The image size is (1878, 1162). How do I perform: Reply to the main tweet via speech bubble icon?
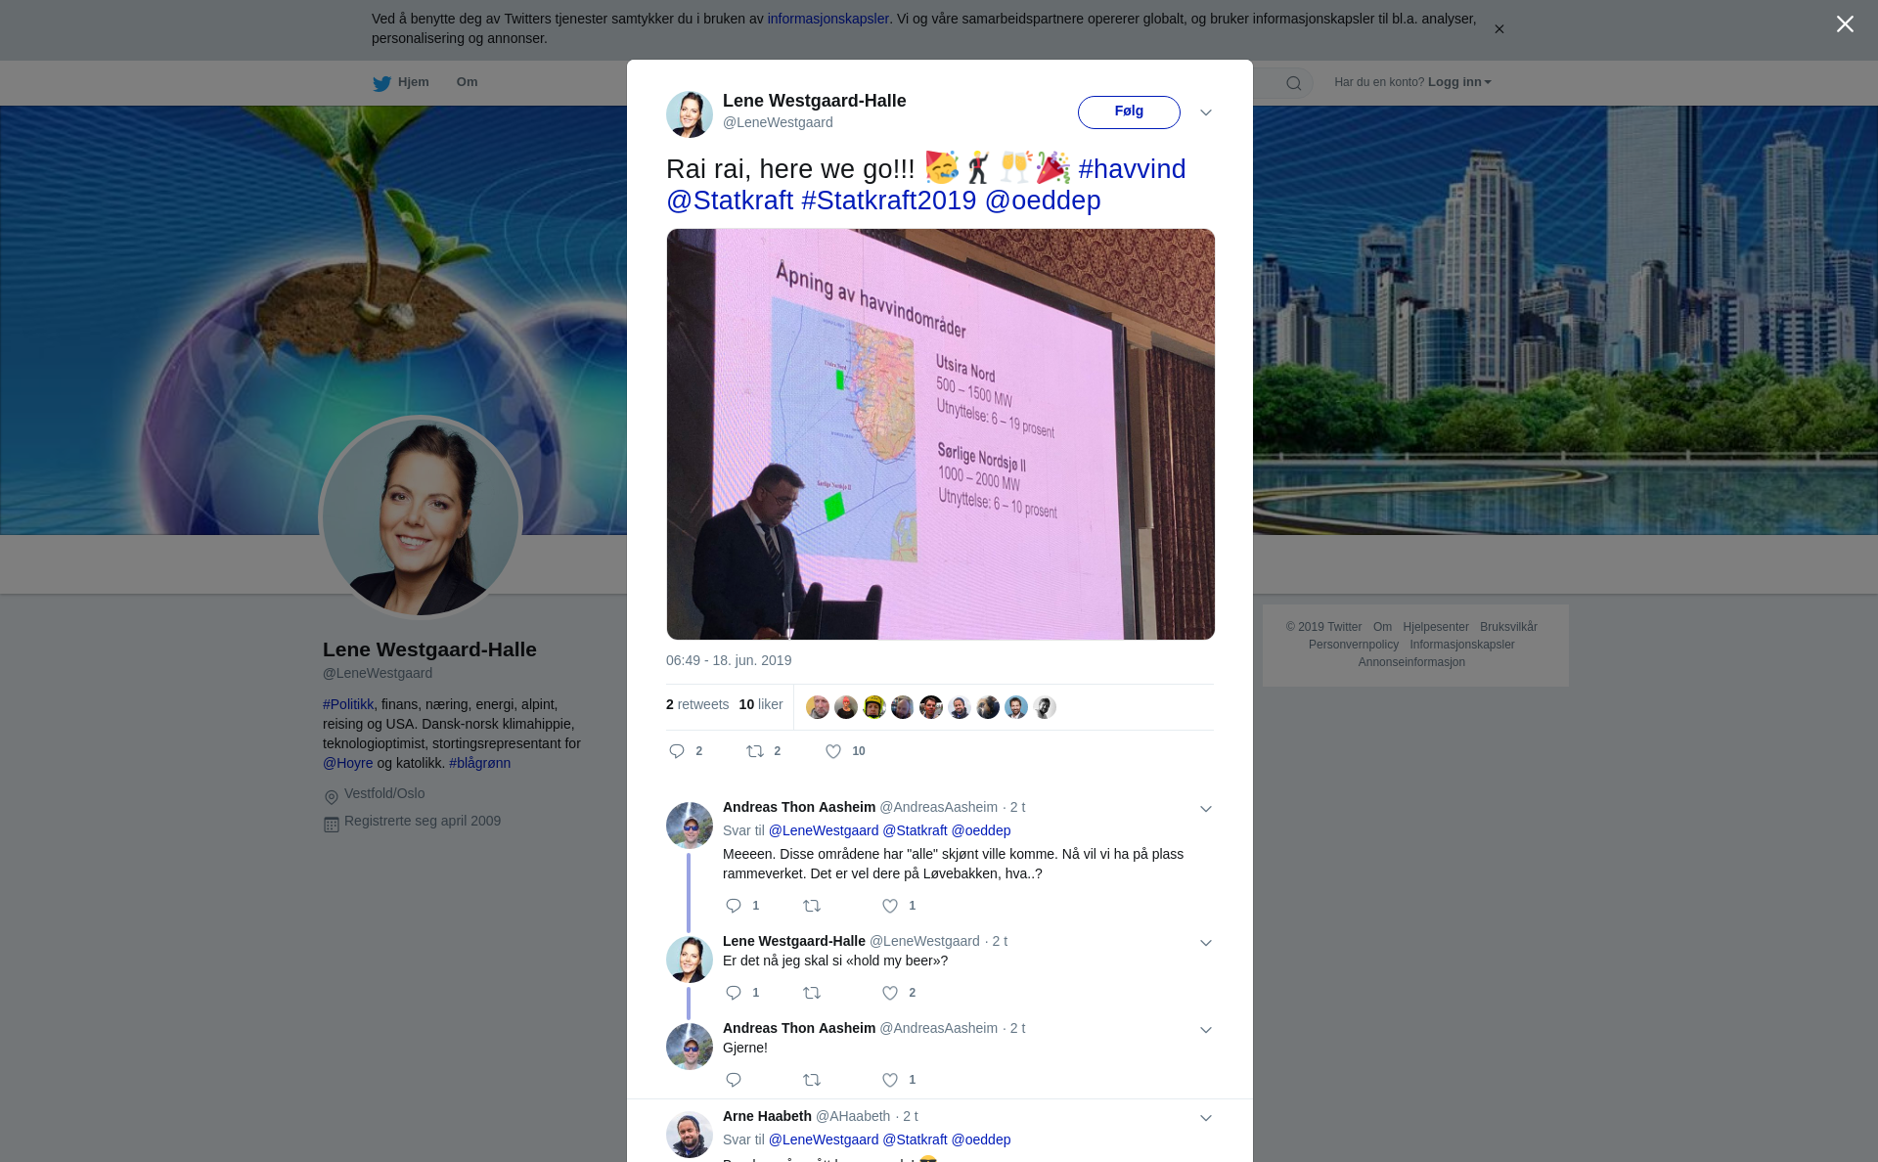click(677, 751)
